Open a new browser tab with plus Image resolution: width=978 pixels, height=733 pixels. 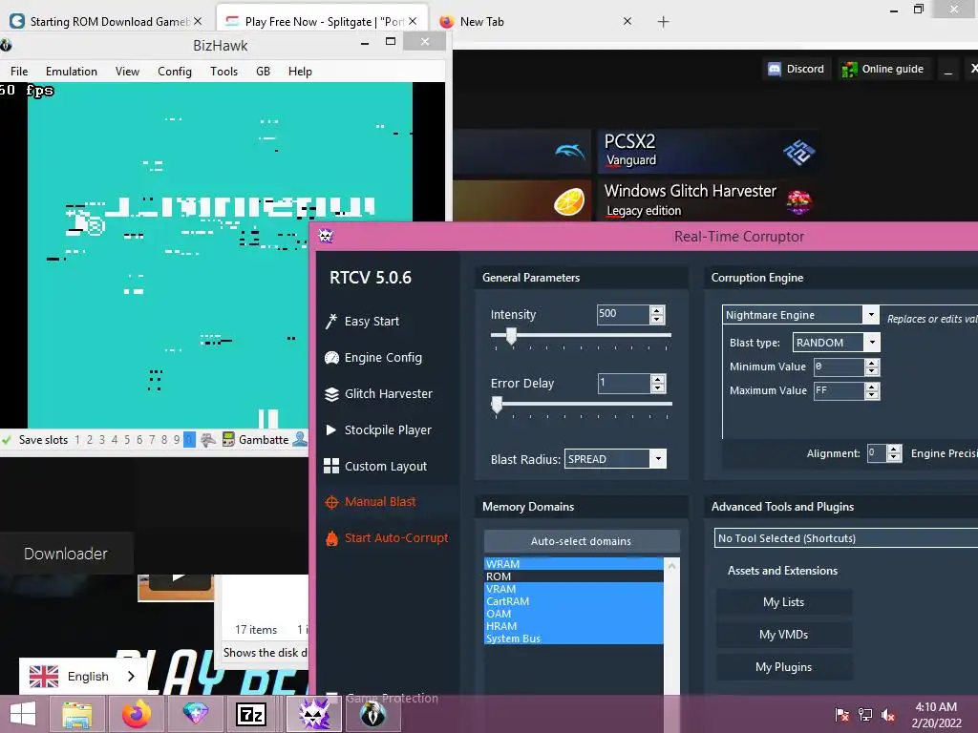(x=663, y=22)
